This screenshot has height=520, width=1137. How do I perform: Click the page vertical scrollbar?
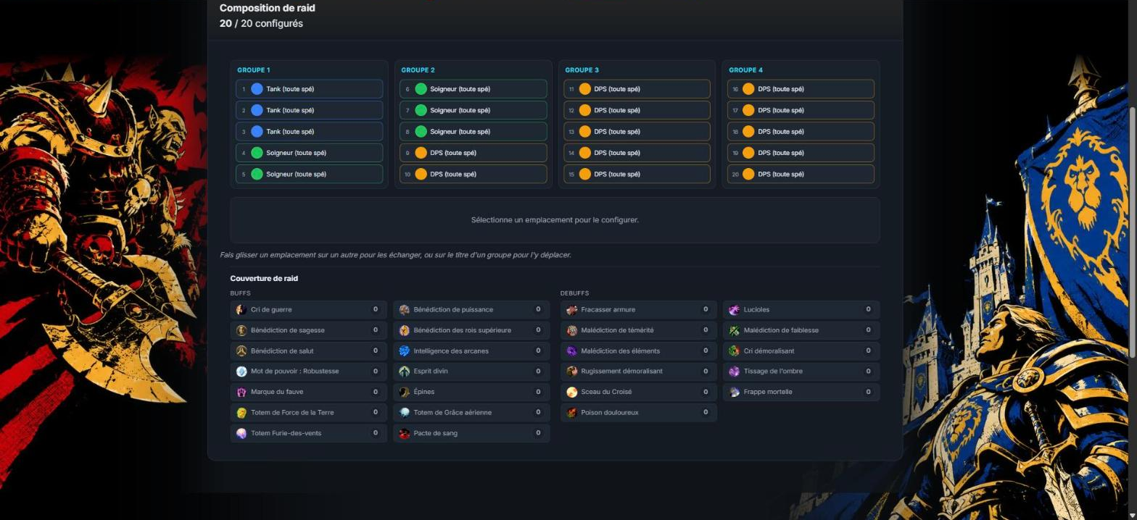(1133, 232)
